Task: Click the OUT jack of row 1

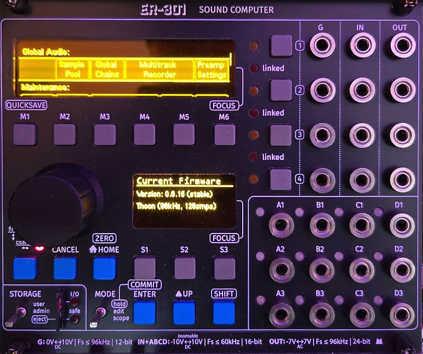Action: pyautogui.click(x=403, y=45)
